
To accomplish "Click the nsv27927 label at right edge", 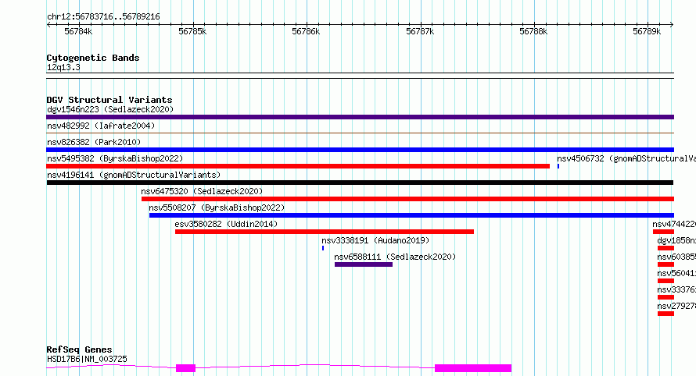I will [x=676, y=306].
